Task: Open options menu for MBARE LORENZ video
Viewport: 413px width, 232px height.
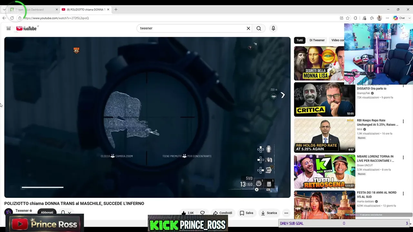Action: tap(403, 158)
